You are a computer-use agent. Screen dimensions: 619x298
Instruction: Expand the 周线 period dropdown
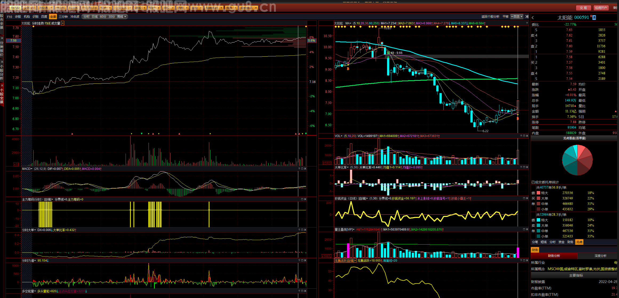(122, 17)
